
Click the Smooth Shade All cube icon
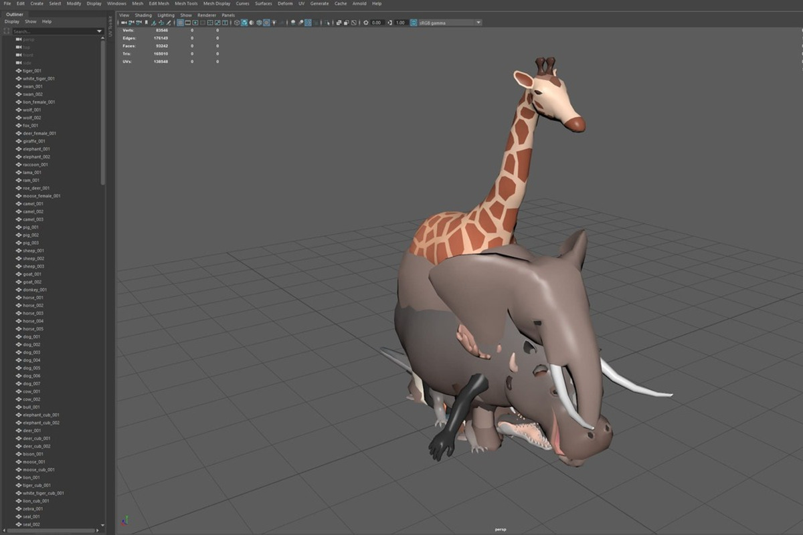[x=244, y=23]
